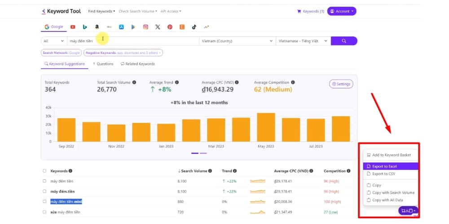This screenshot has height=224, width=449.
Task: Check the box for "sửa máy đếm tiền"
Action: [44, 212]
